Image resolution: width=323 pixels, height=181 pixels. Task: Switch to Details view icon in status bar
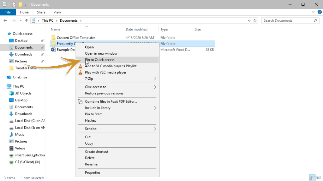click(x=312, y=178)
